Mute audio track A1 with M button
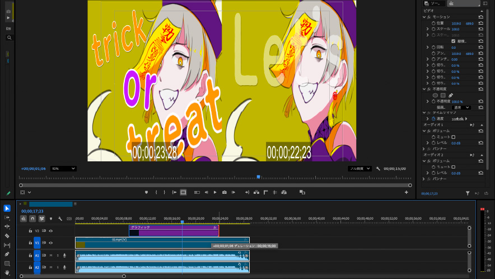 pos(51,255)
